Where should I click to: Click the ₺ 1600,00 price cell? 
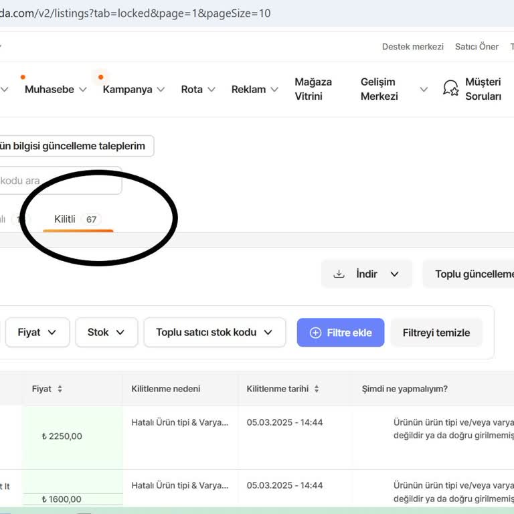click(73, 499)
